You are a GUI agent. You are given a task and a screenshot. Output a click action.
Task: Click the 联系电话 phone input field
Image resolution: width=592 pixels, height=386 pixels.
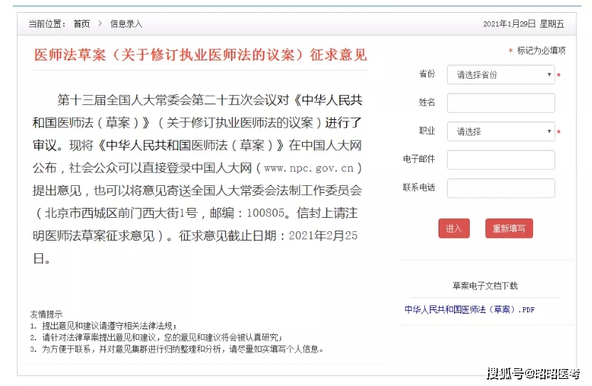(500, 188)
